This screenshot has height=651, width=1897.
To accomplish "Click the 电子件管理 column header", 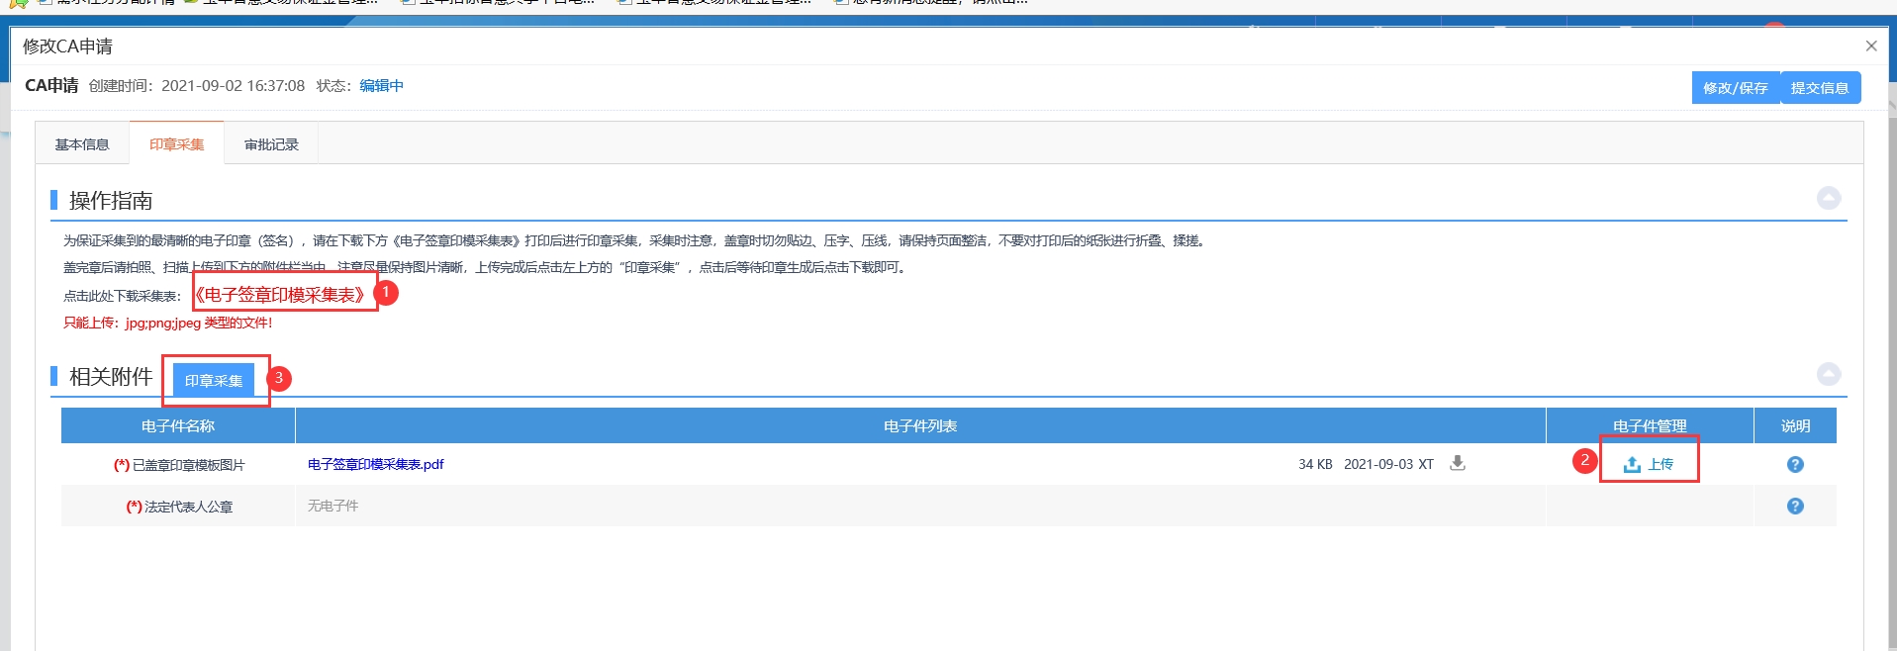I will (1649, 426).
